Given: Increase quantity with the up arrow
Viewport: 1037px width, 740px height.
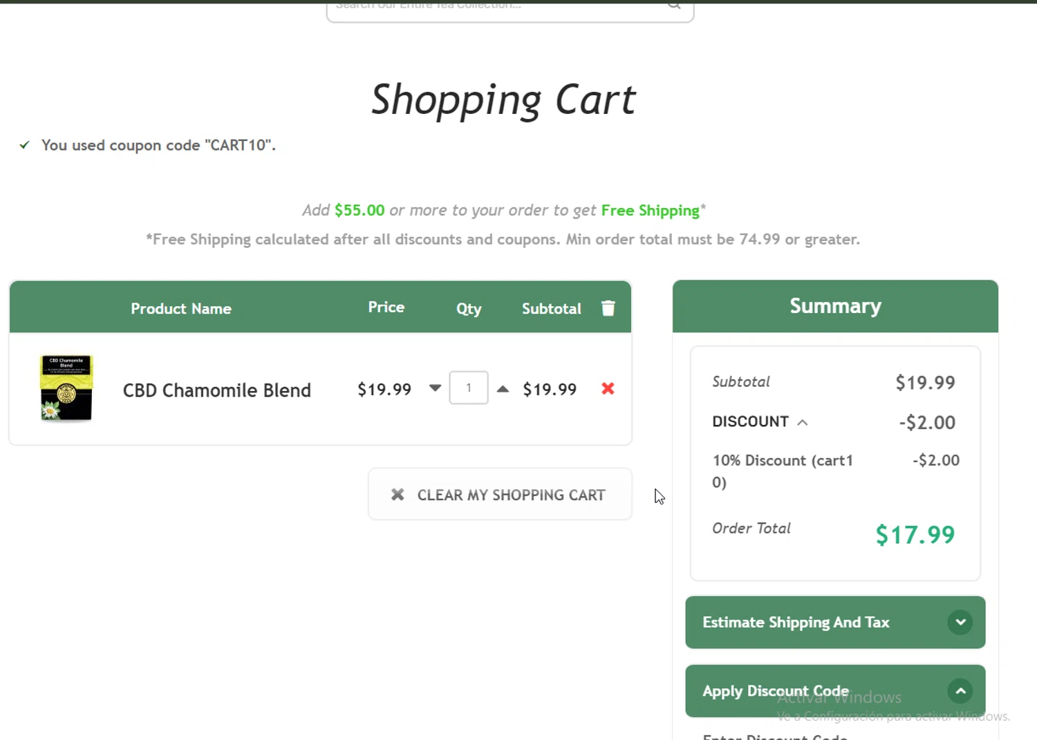Looking at the screenshot, I should point(503,389).
